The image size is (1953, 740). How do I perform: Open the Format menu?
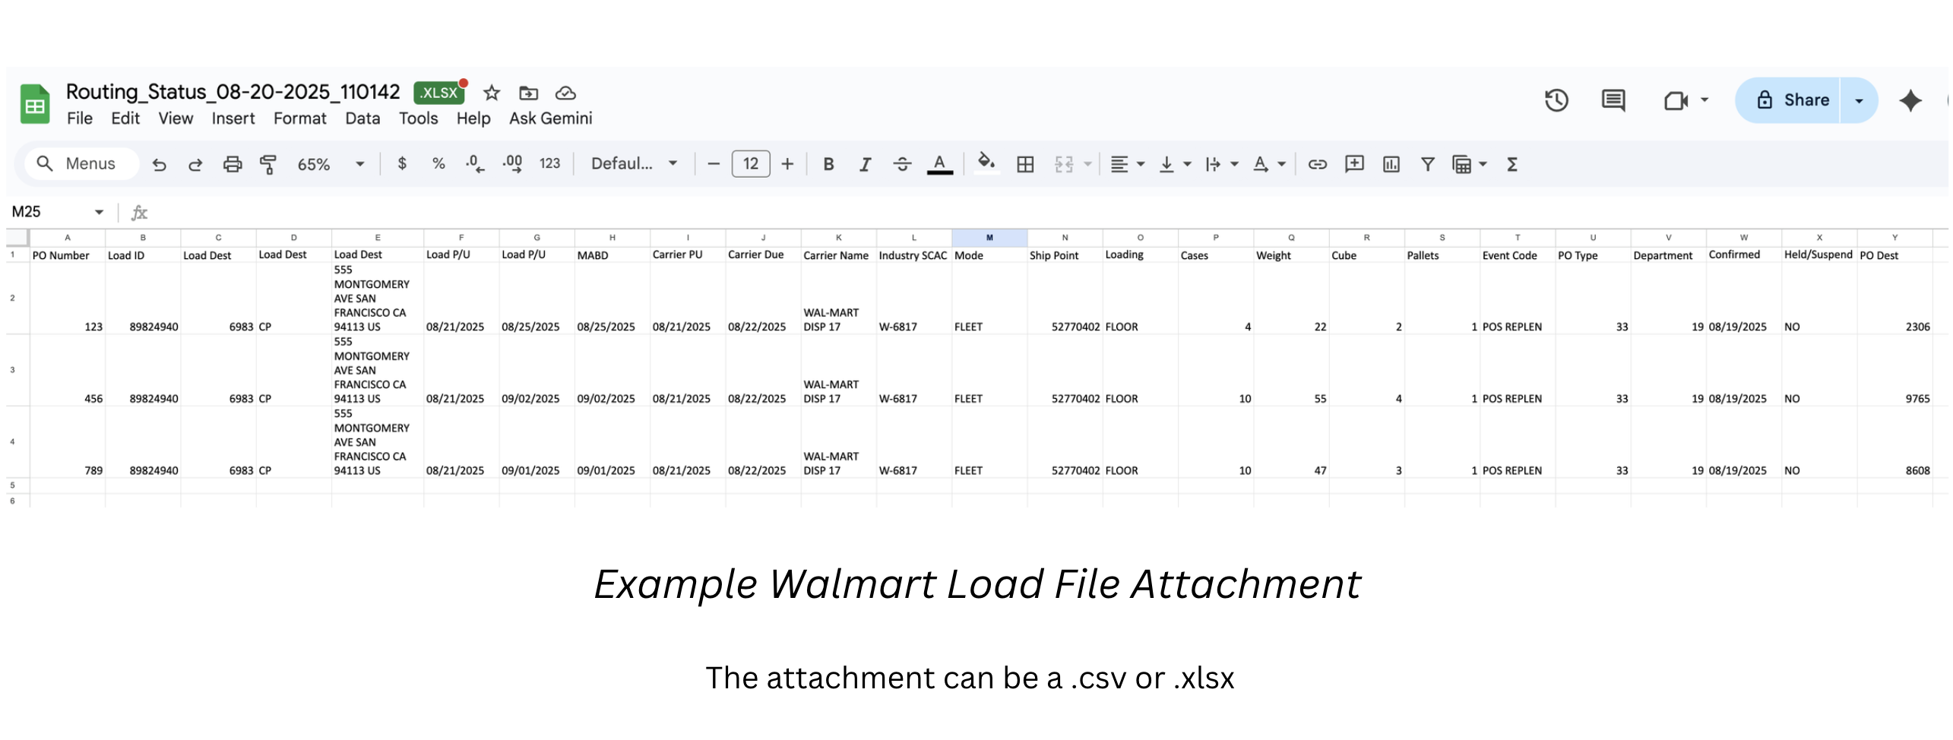[299, 119]
